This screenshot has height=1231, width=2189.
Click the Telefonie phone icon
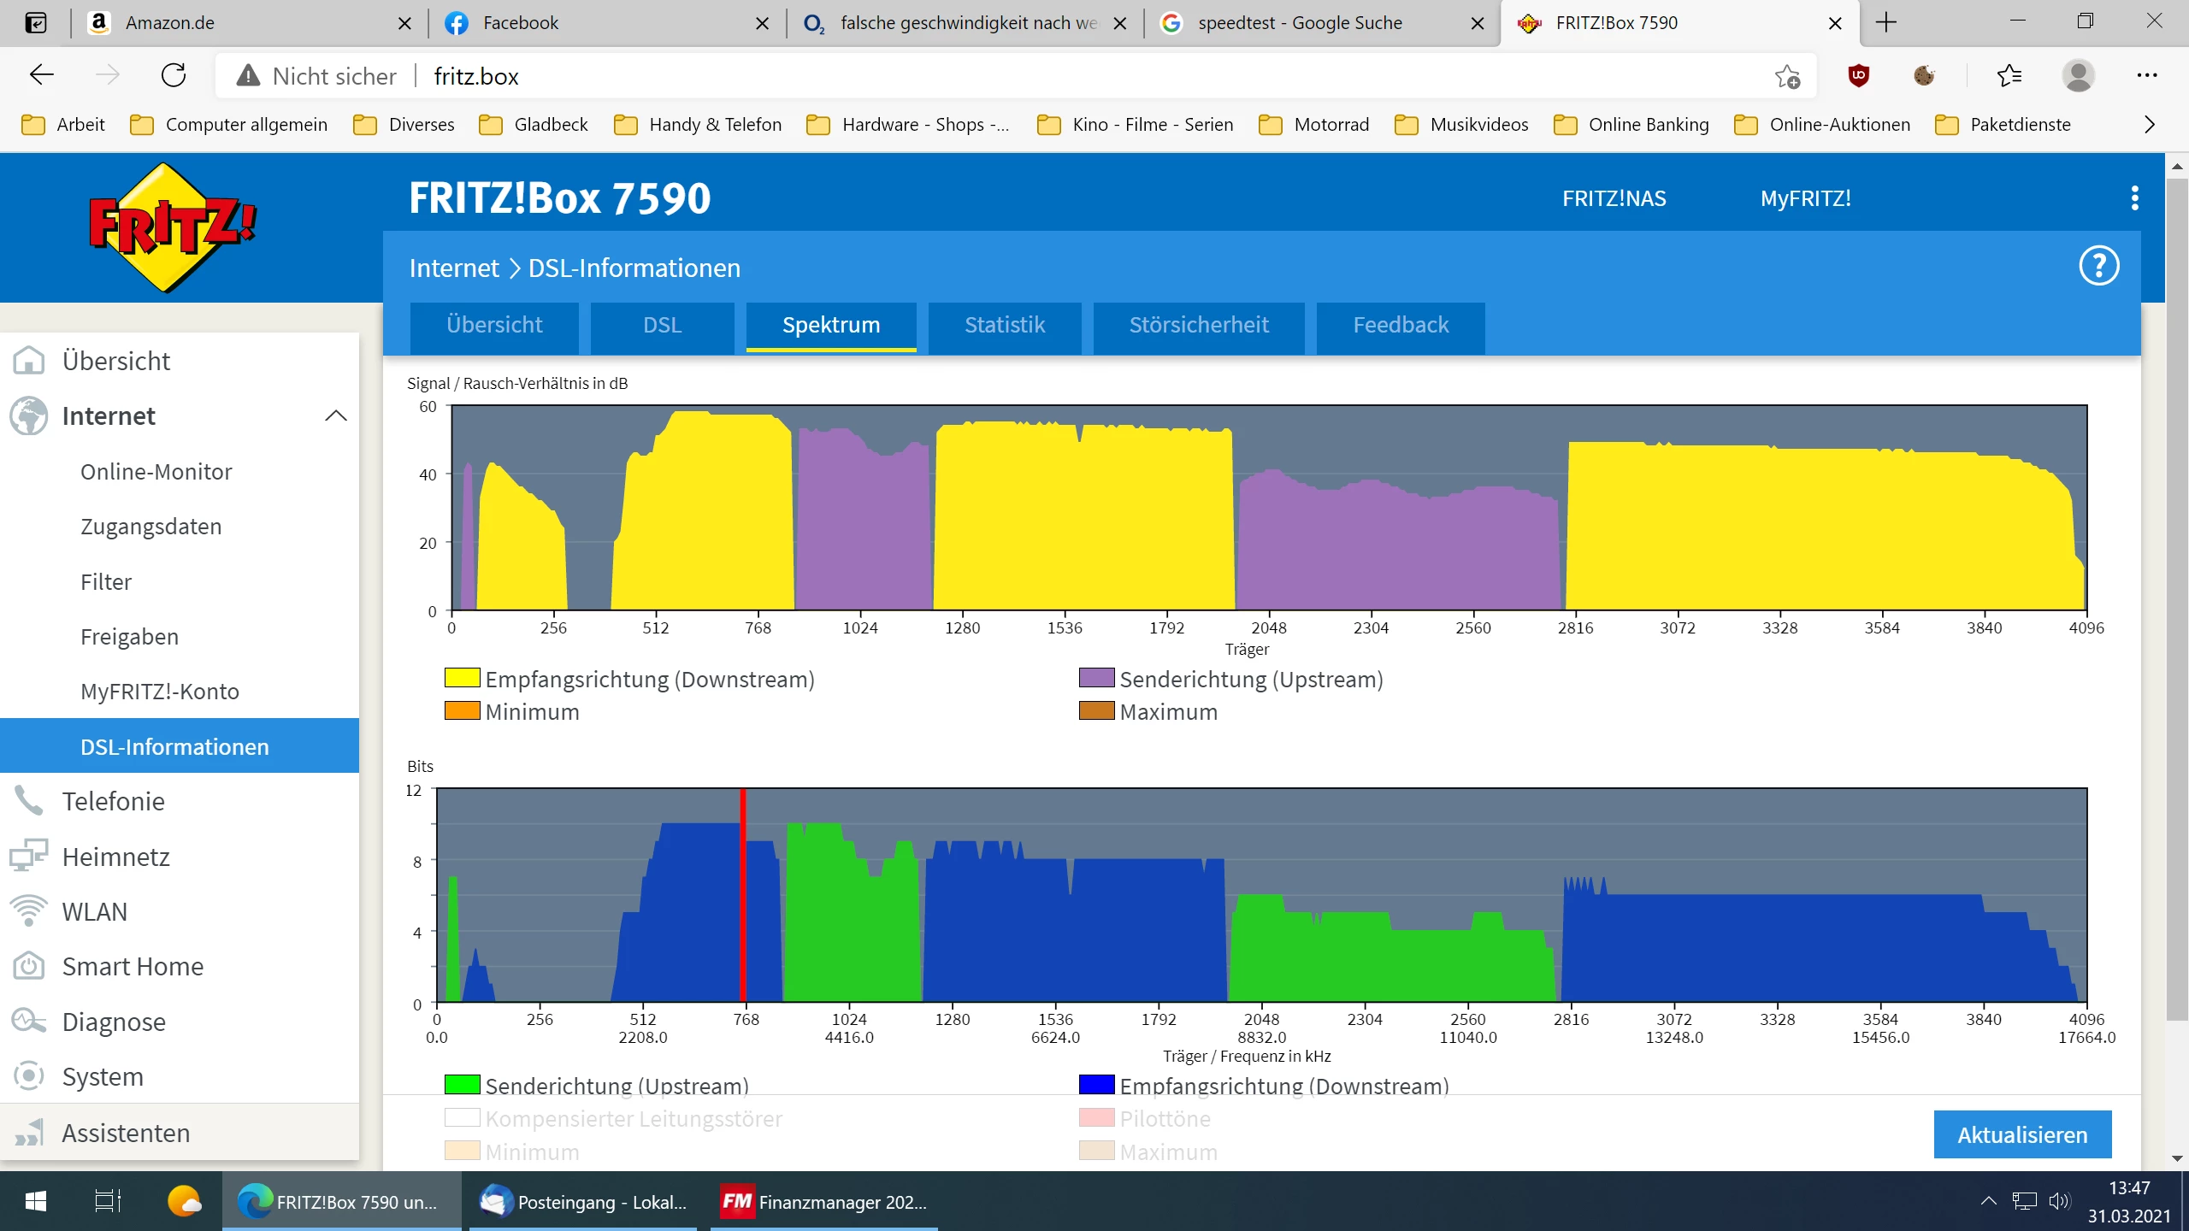[29, 801]
